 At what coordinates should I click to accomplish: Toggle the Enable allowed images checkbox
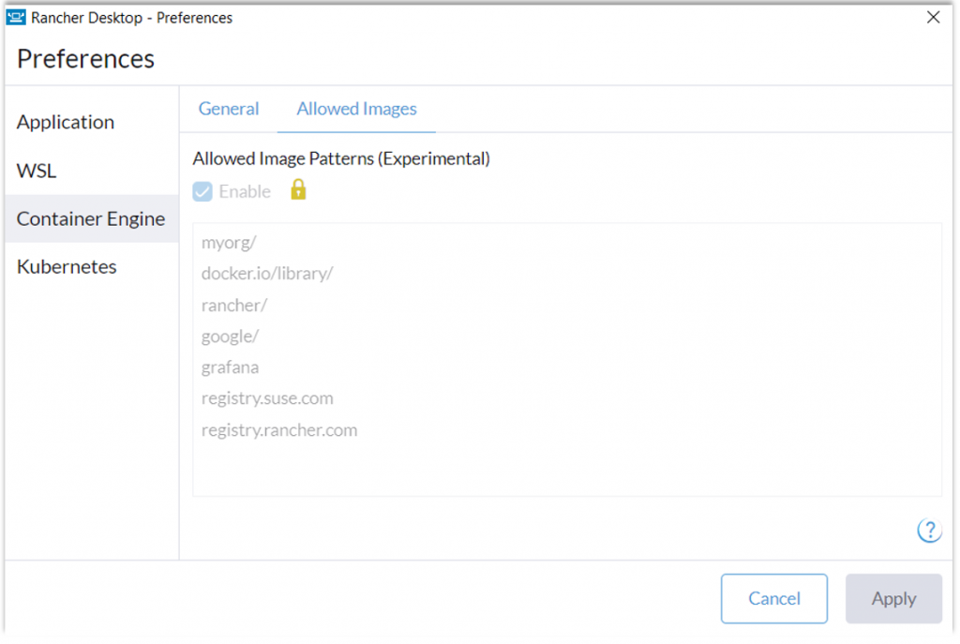click(202, 191)
